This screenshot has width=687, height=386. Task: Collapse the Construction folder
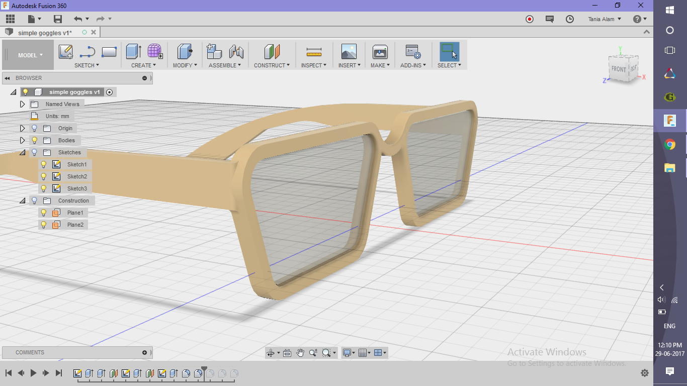(23, 201)
